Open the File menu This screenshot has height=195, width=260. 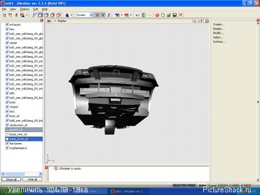[x=4, y=9]
